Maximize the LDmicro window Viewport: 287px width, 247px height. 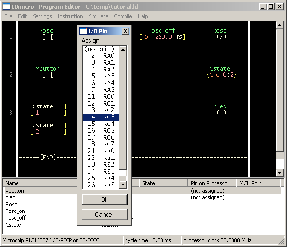click(x=271, y=7)
